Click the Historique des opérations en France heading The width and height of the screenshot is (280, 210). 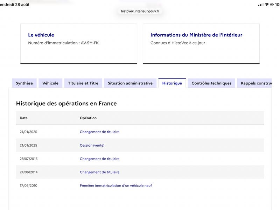point(66,104)
